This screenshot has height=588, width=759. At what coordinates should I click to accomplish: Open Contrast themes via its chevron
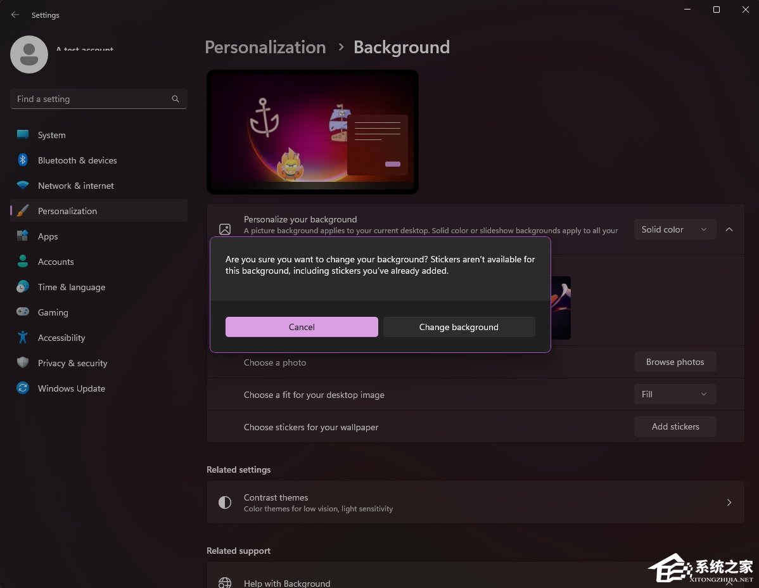coord(729,502)
